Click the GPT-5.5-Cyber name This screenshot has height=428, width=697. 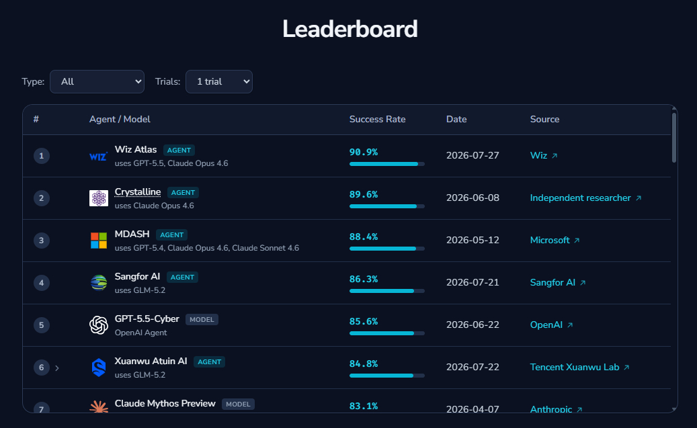147,318
